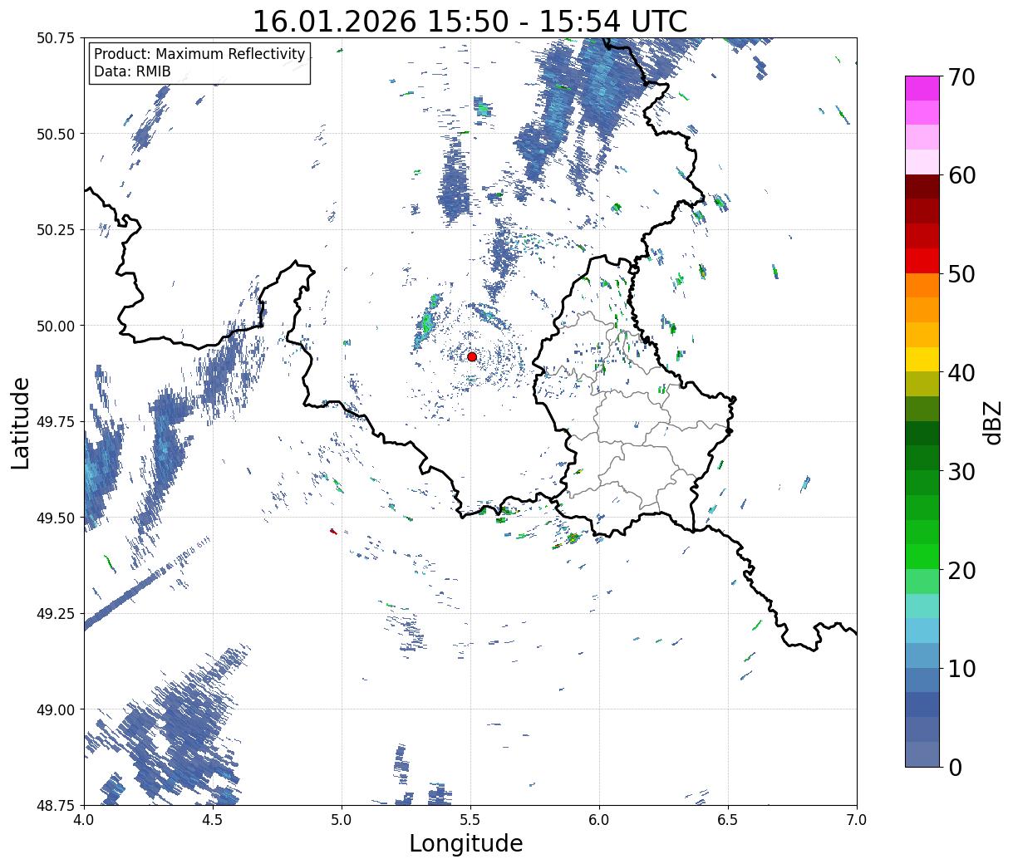Click the plot title showing 16.01.2026 time range
This screenshot has width=1013, height=864.
tap(470, 21)
